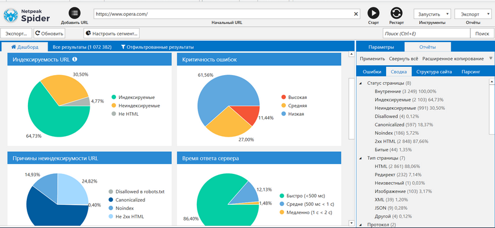Select Другой (4) 0,12% row
This screenshot has height=228, width=495.
pyautogui.click(x=393, y=216)
